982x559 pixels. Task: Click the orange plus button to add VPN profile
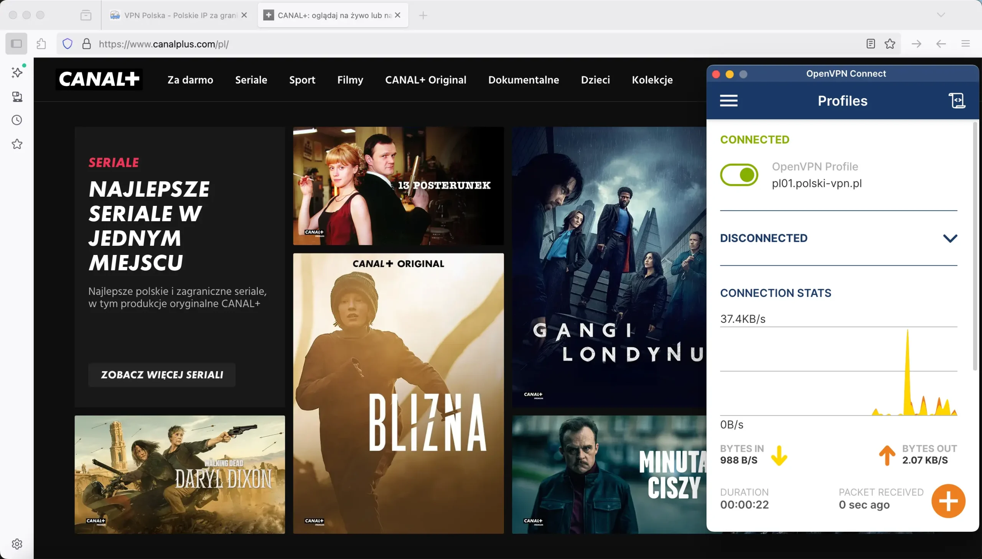pyautogui.click(x=948, y=501)
